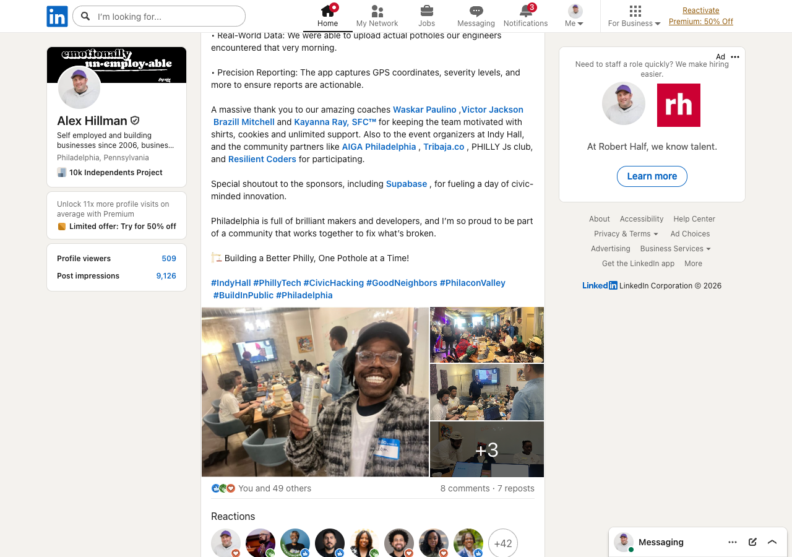The image size is (792, 557).
Task: Open the Home feed icon
Action: [x=327, y=11]
